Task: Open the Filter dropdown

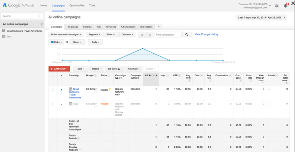Action: pyautogui.click(x=111, y=35)
